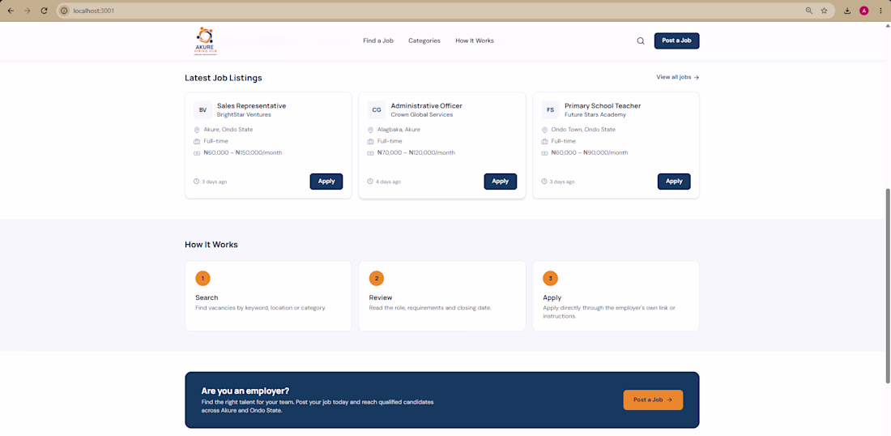Viewport: 891px width, 436px height.
Task: Click the ₦60,000 – ₦90,000/month salary text
Action: click(590, 153)
